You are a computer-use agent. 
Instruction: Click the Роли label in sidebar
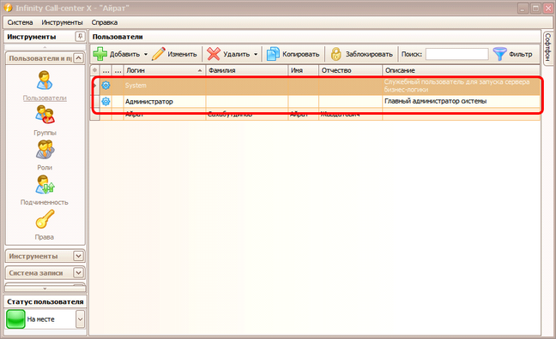pyautogui.click(x=45, y=168)
